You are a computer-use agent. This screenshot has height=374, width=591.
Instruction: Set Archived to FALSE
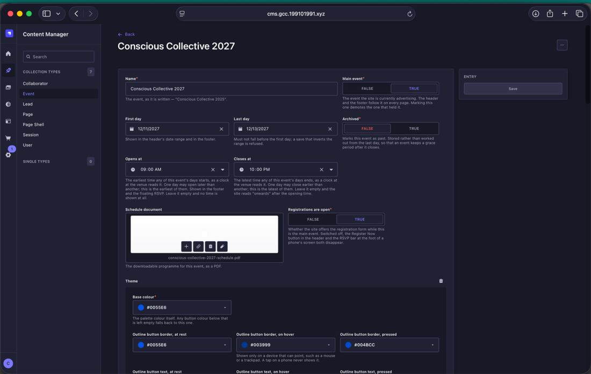click(367, 128)
